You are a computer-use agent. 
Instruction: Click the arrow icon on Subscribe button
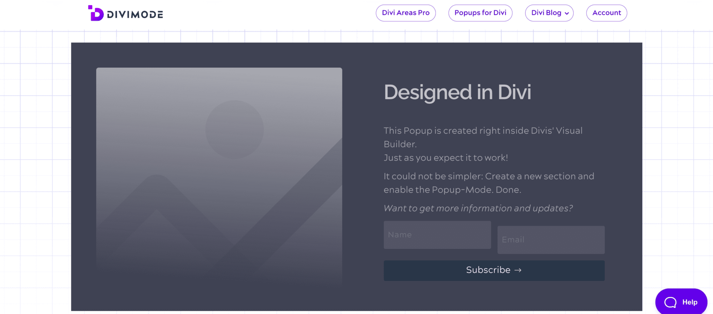coord(518,270)
